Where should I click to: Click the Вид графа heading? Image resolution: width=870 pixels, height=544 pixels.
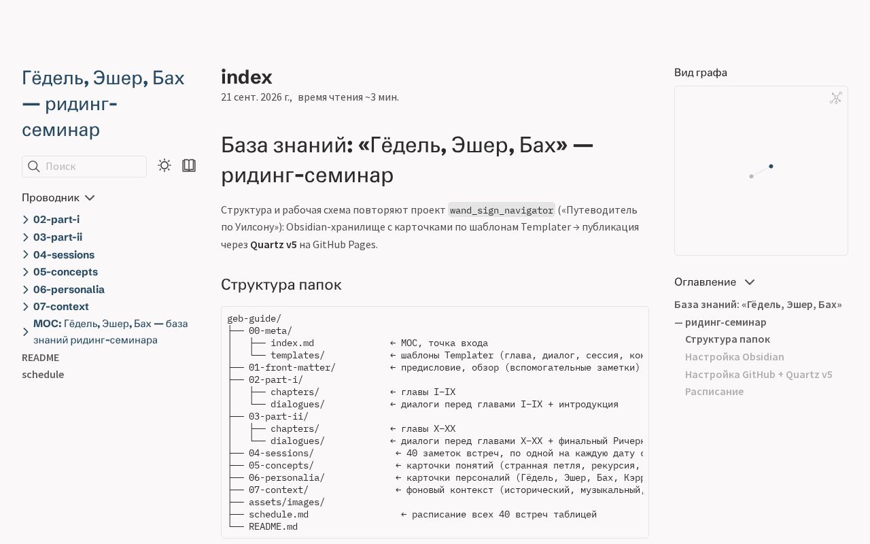tap(701, 73)
